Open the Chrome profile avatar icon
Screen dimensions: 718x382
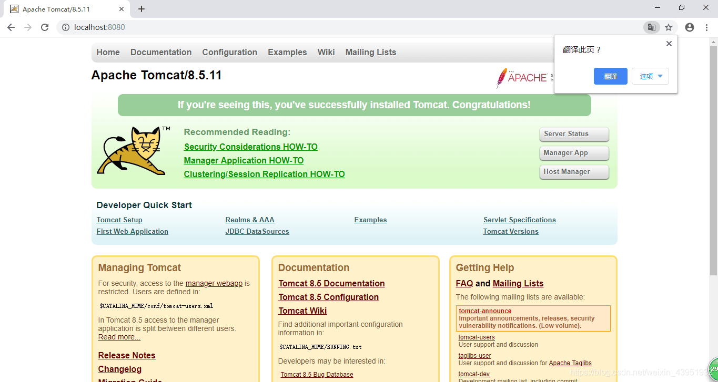coord(690,27)
